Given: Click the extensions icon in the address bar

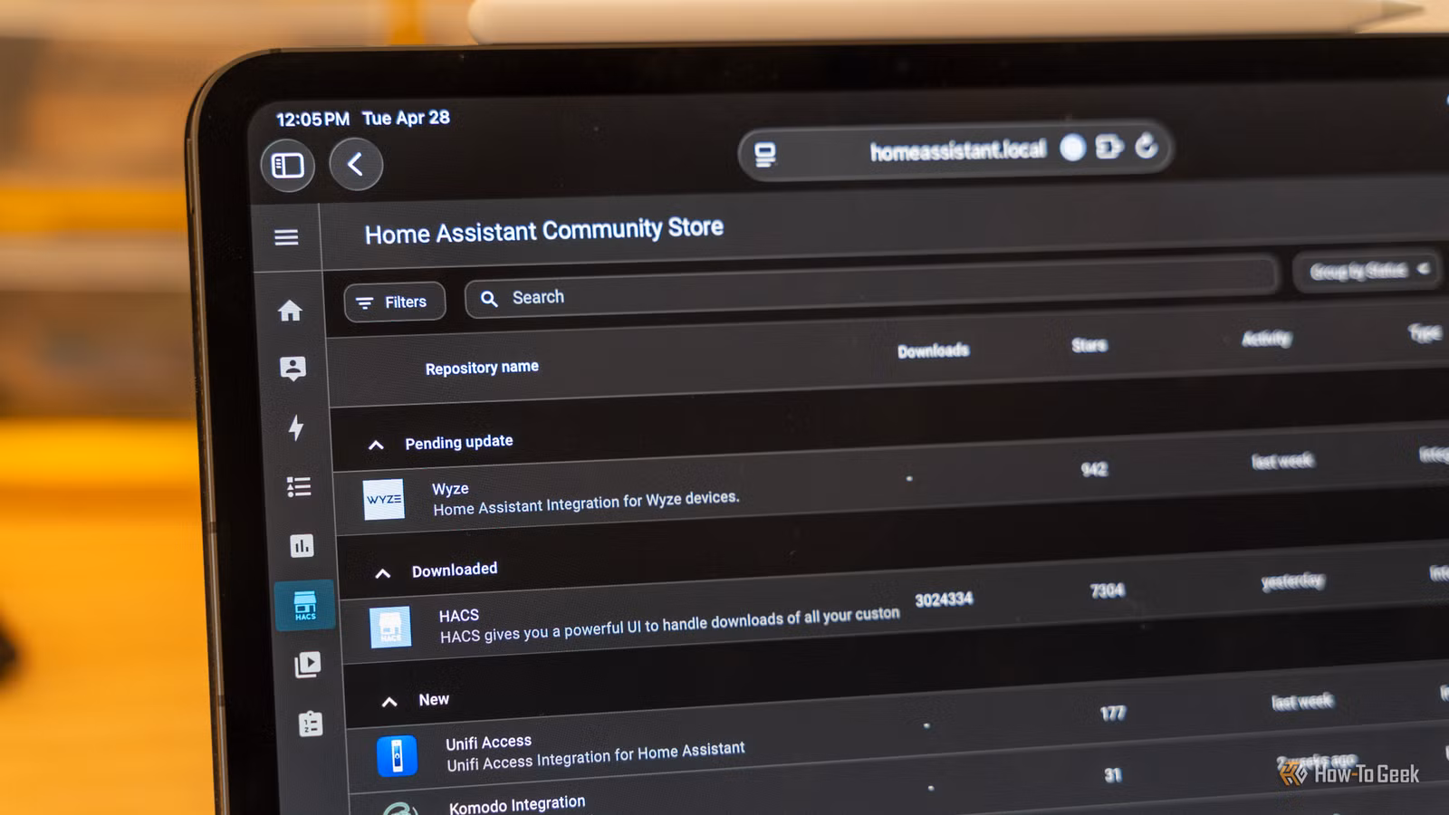Looking at the screenshot, I should click(1108, 147).
